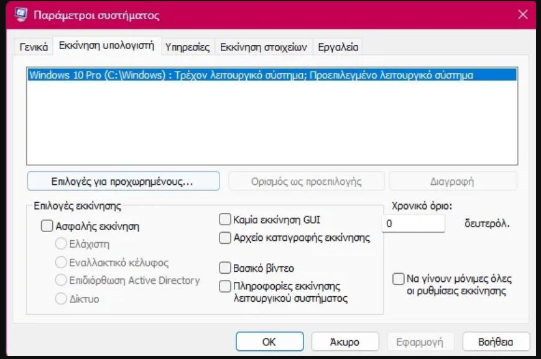Enable the Ασφαλής εκκίνηση checkbox
Image resolution: width=541 pixels, height=359 pixels.
[x=47, y=226]
